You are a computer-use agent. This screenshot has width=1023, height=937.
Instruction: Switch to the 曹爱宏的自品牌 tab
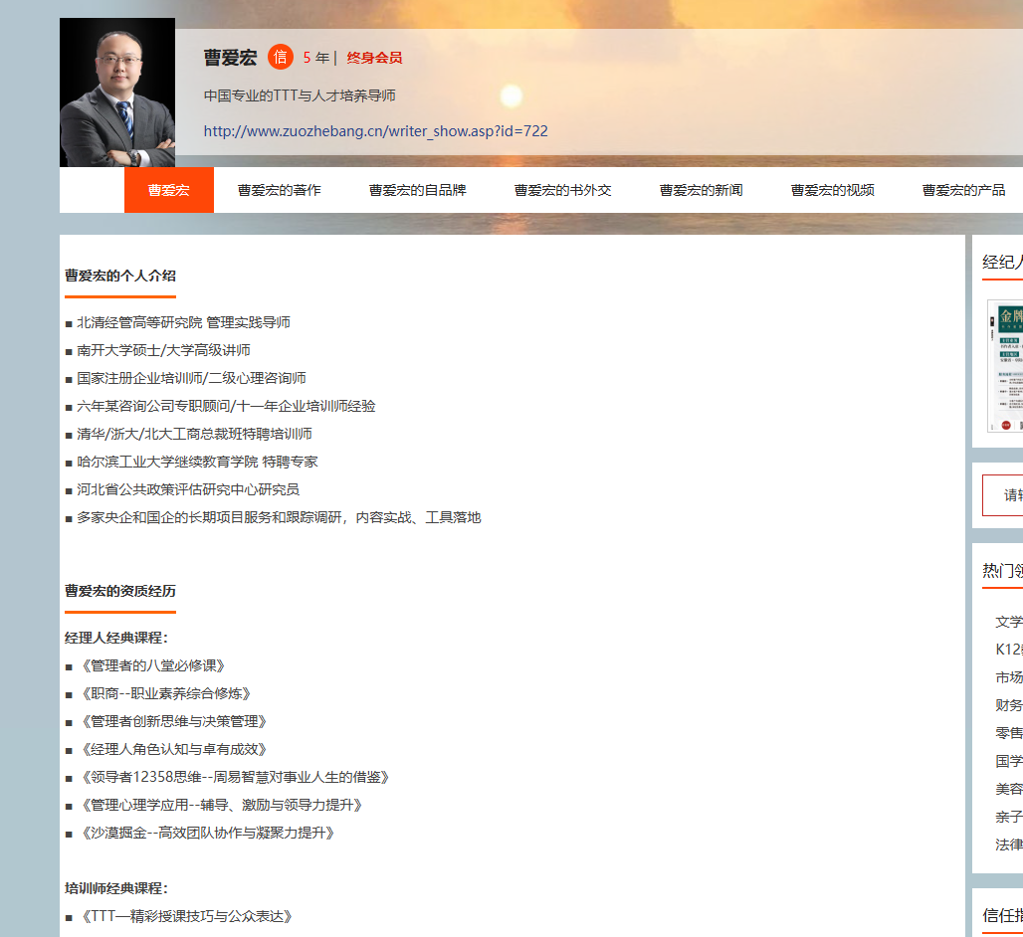(417, 190)
